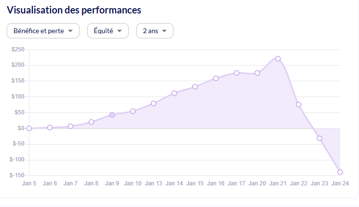Expand the Équité dropdown

tap(107, 31)
